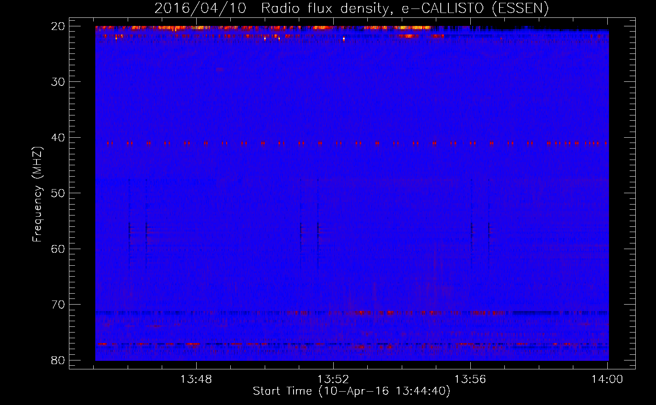Click the 60 frequency tick label

click(x=58, y=249)
